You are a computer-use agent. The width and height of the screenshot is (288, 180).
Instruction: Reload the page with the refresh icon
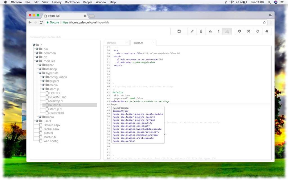(x=41, y=22)
